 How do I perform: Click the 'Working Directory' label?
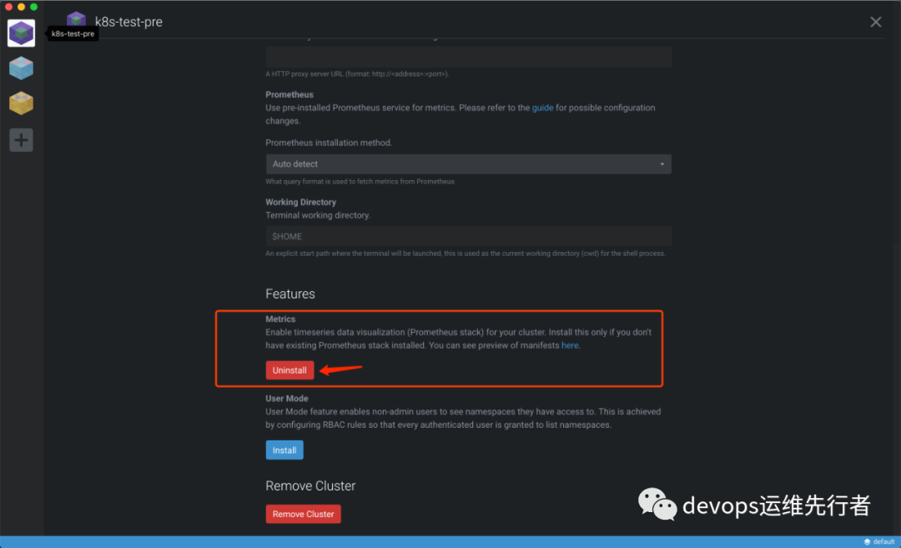point(300,202)
